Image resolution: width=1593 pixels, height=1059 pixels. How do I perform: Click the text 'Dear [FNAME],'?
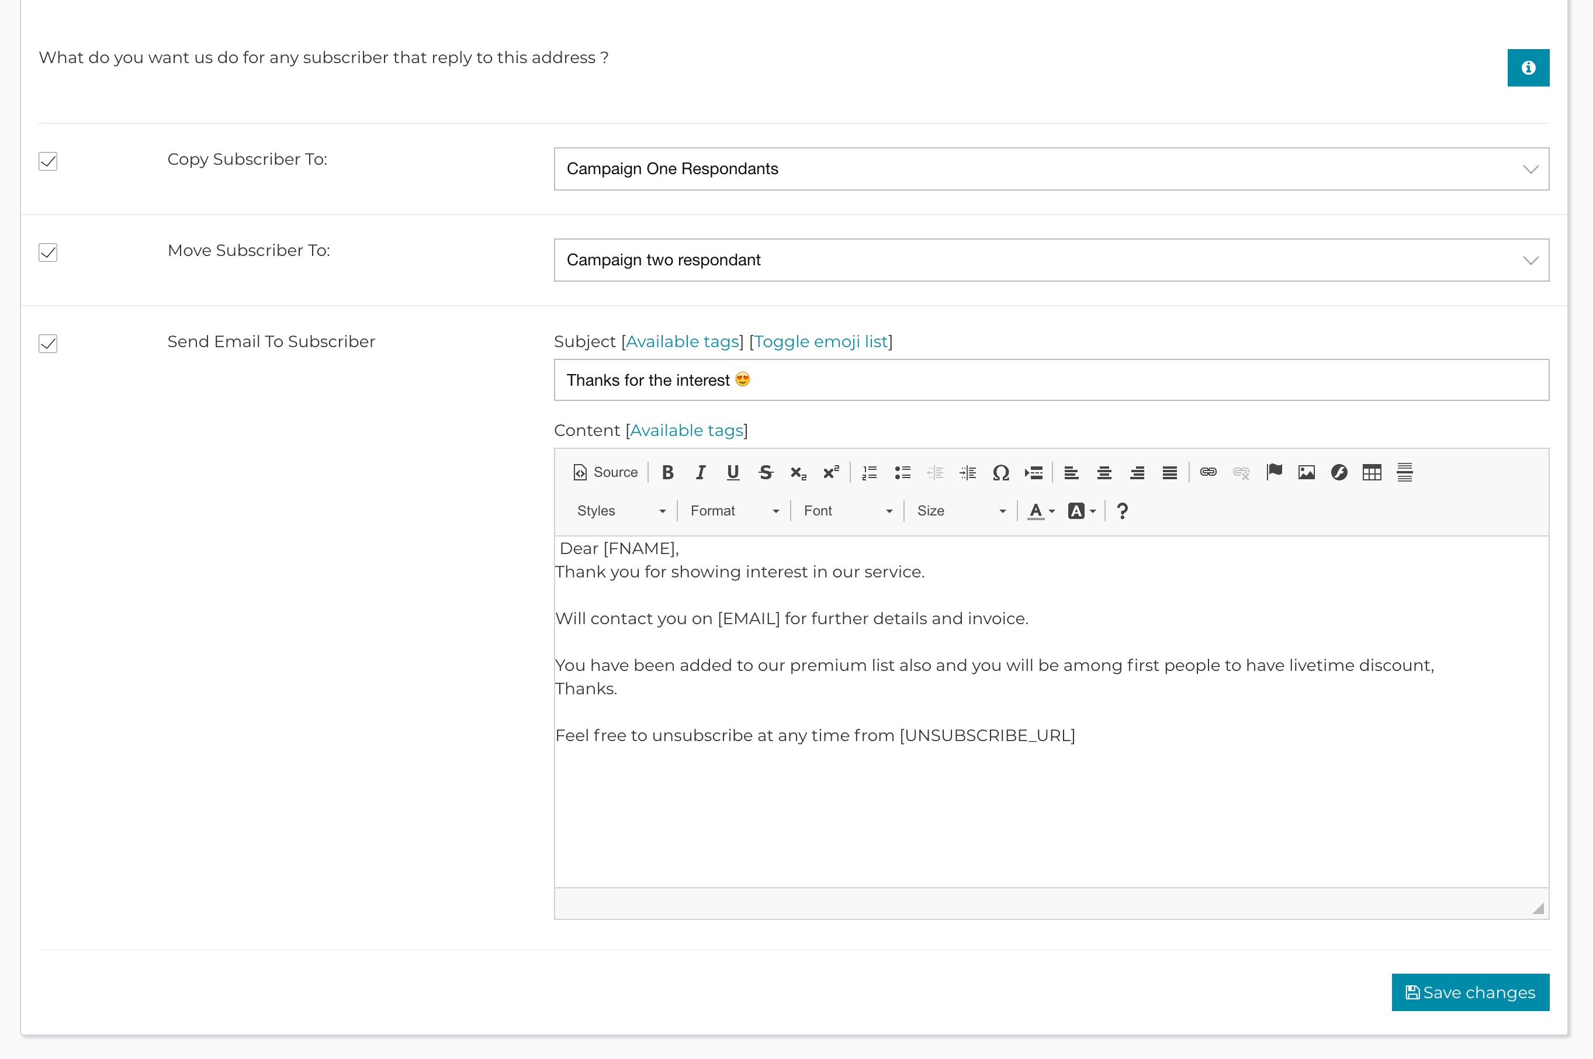click(x=619, y=548)
